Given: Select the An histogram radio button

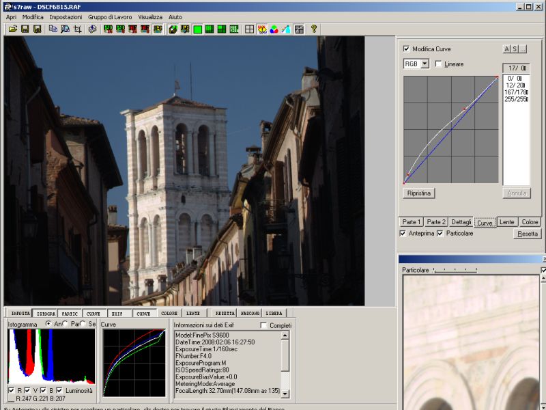Looking at the screenshot, I should click(x=48, y=324).
